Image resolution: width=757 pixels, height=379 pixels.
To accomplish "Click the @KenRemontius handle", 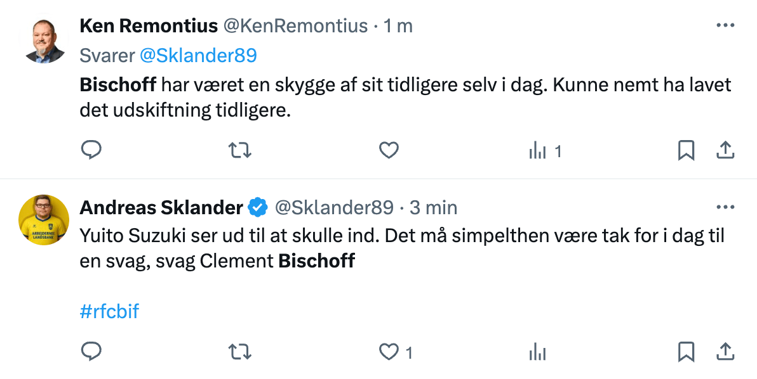I will [x=295, y=25].
